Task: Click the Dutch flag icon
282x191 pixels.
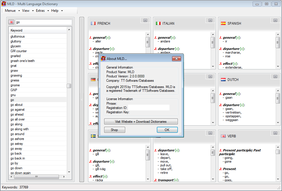Action: pyautogui.click(x=223, y=79)
